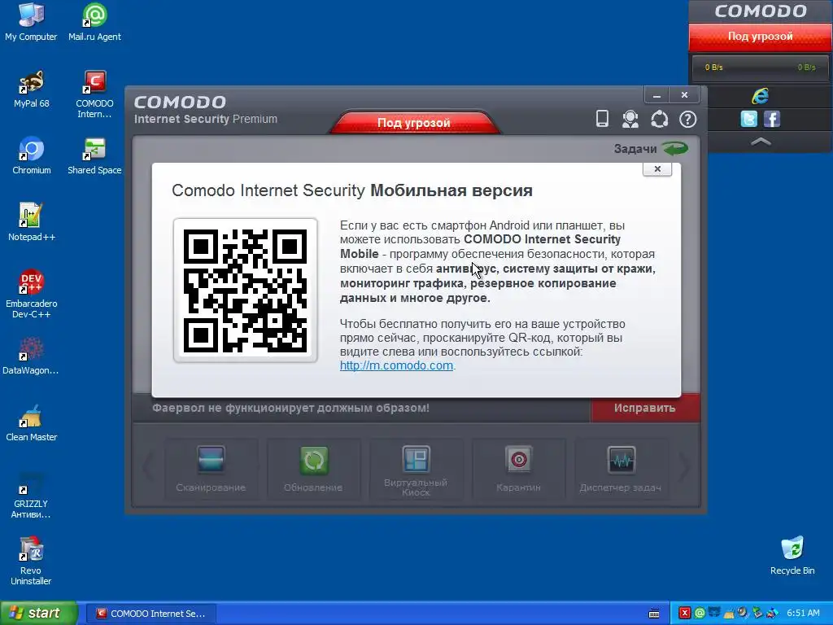Show previous tasks with the left arrow
The height and width of the screenshot is (625, 833).
[148, 468]
